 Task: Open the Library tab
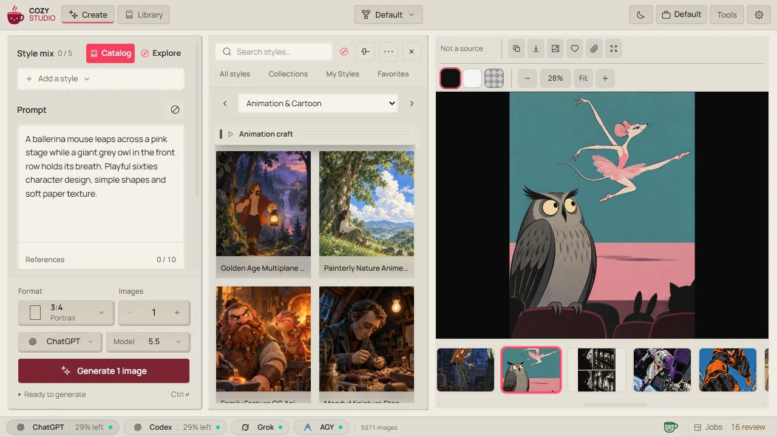144,15
